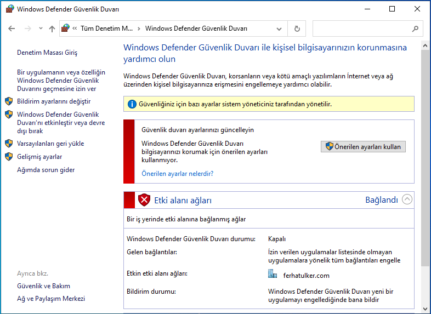Minimize the firewall window
This screenshot has height=314, width=431.
367,9
